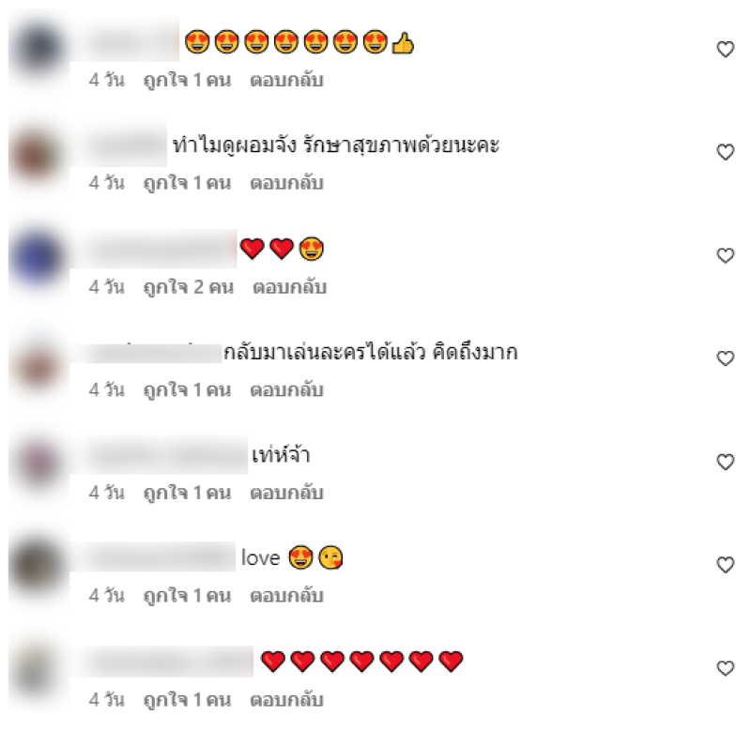View likes on 'เท่ห์จ้า' comment

187,493
